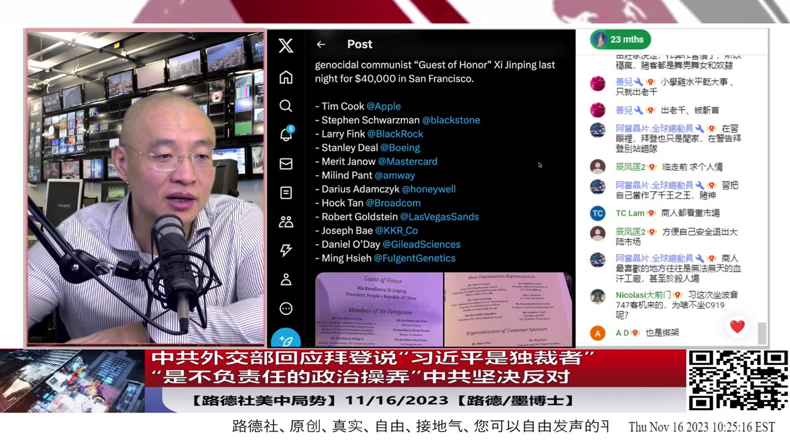Open the Host Organization Representatives photo
790x444 pixels.
tap(509, 310)
